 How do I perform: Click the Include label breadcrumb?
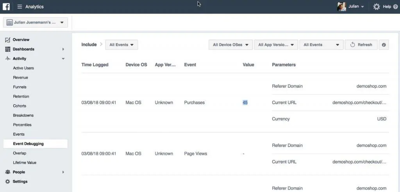pos(89,44)
